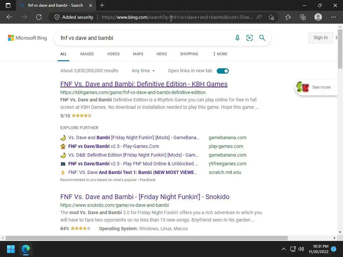343x257 pixels.
Task: Click the Feedback link
Action: coord(148,180)
